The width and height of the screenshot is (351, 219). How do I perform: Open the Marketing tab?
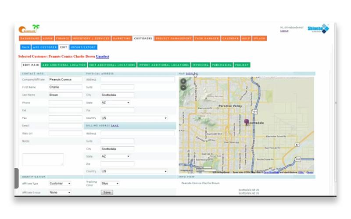(122, 39)
